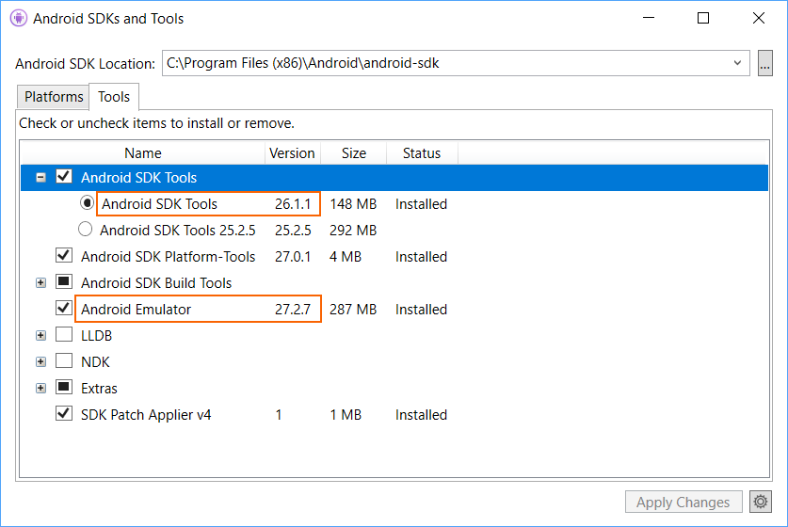The width and height of the screenshot is (788, 527).
Task: Maximize the Android SDKs and Tools window
Action: (703, 18)
